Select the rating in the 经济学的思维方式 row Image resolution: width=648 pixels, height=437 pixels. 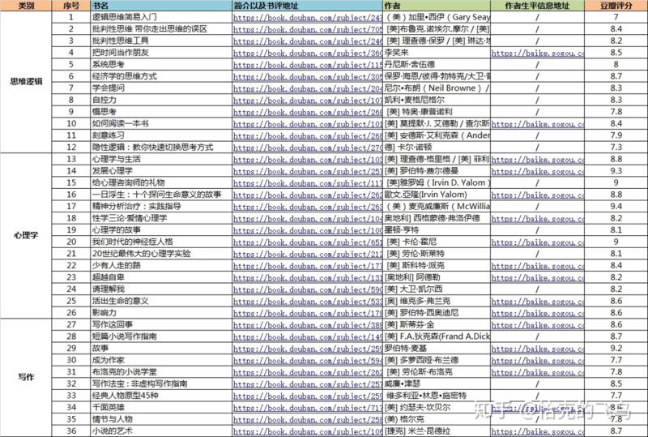[x=616, y=76]
